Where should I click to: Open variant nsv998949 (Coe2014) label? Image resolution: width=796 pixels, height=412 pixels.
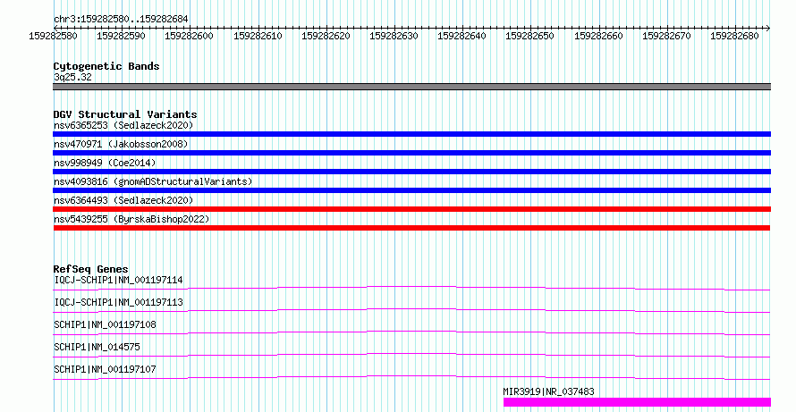click(x=105, y=163)
